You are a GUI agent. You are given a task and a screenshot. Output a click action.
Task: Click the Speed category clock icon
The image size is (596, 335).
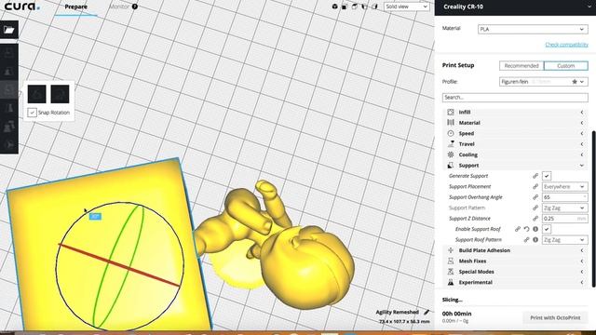tap(451, 133)
